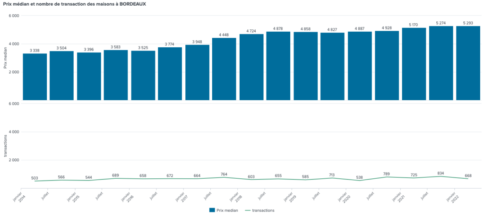The width and height of the screenshot is (484, 218).
Task: Select the bar with value 3 338
Action: tap(35, 77)
